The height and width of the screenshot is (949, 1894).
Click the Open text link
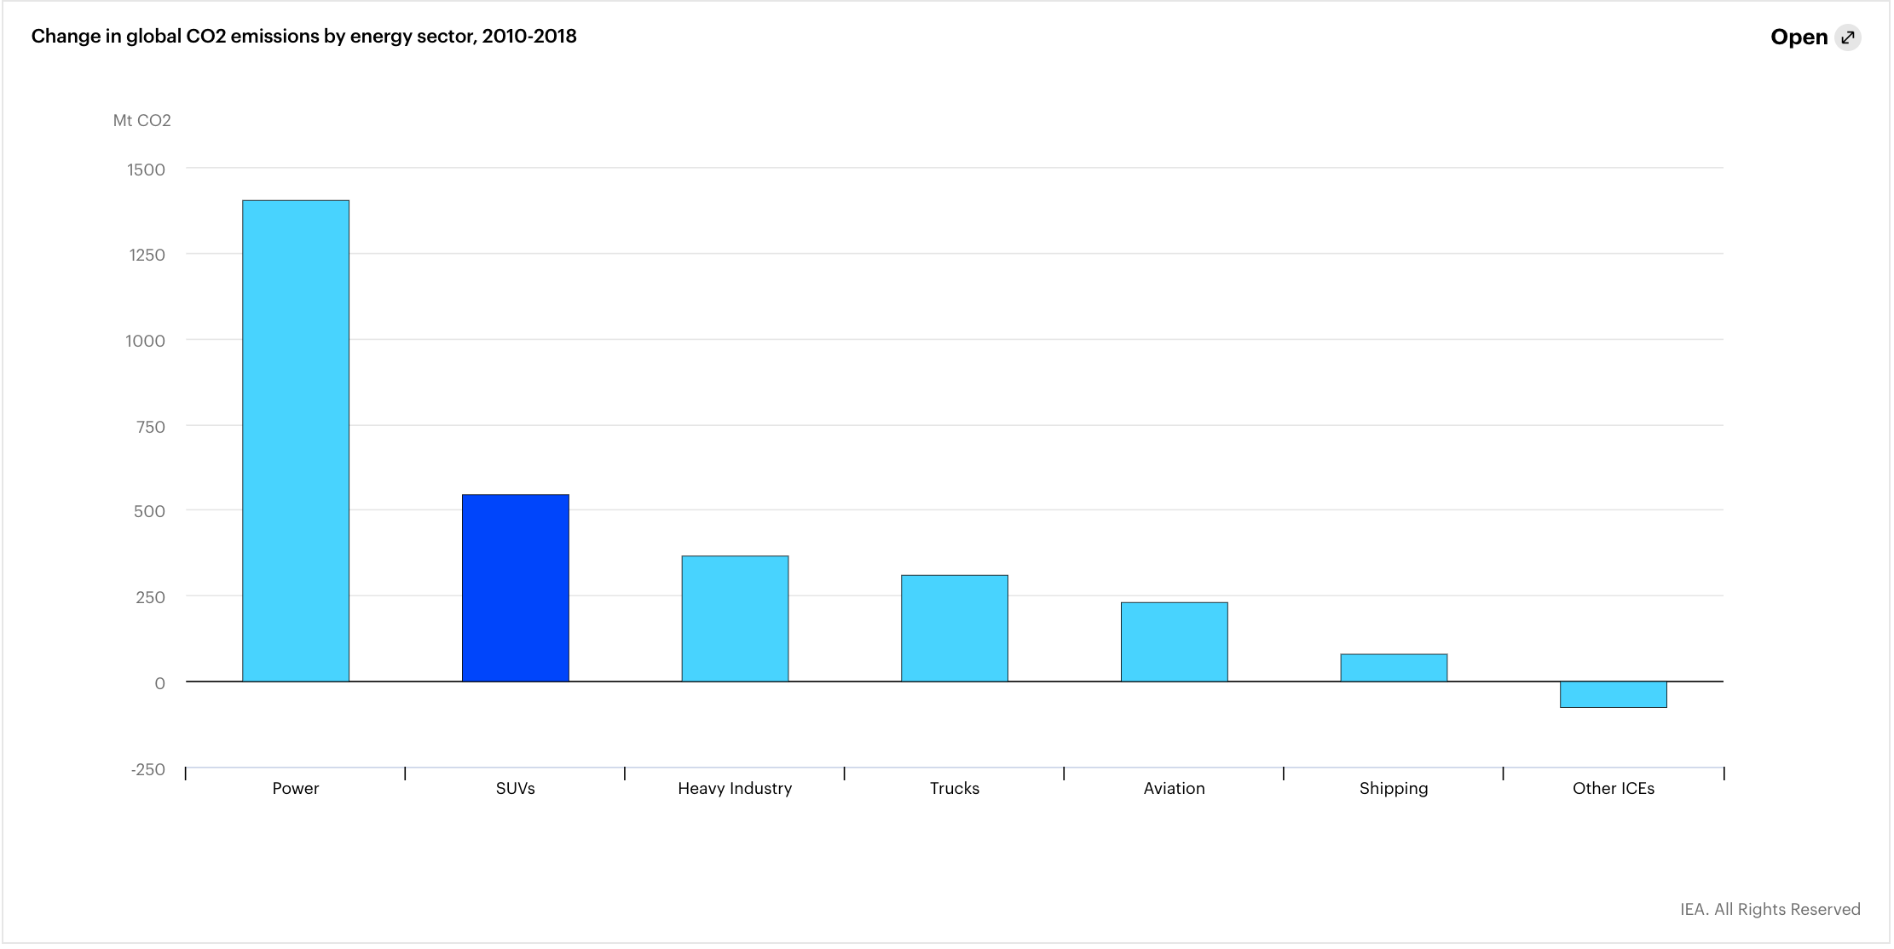click(x=1799, y=37)
